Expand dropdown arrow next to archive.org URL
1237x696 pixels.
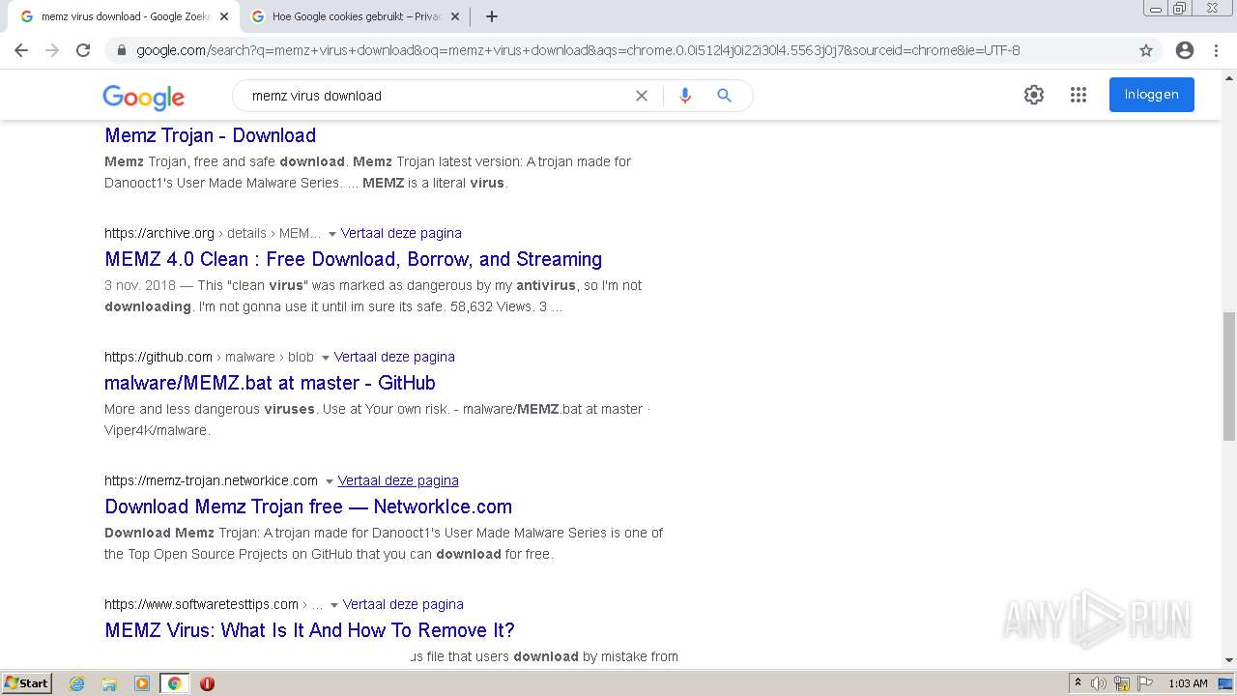[x=331, y=234]
